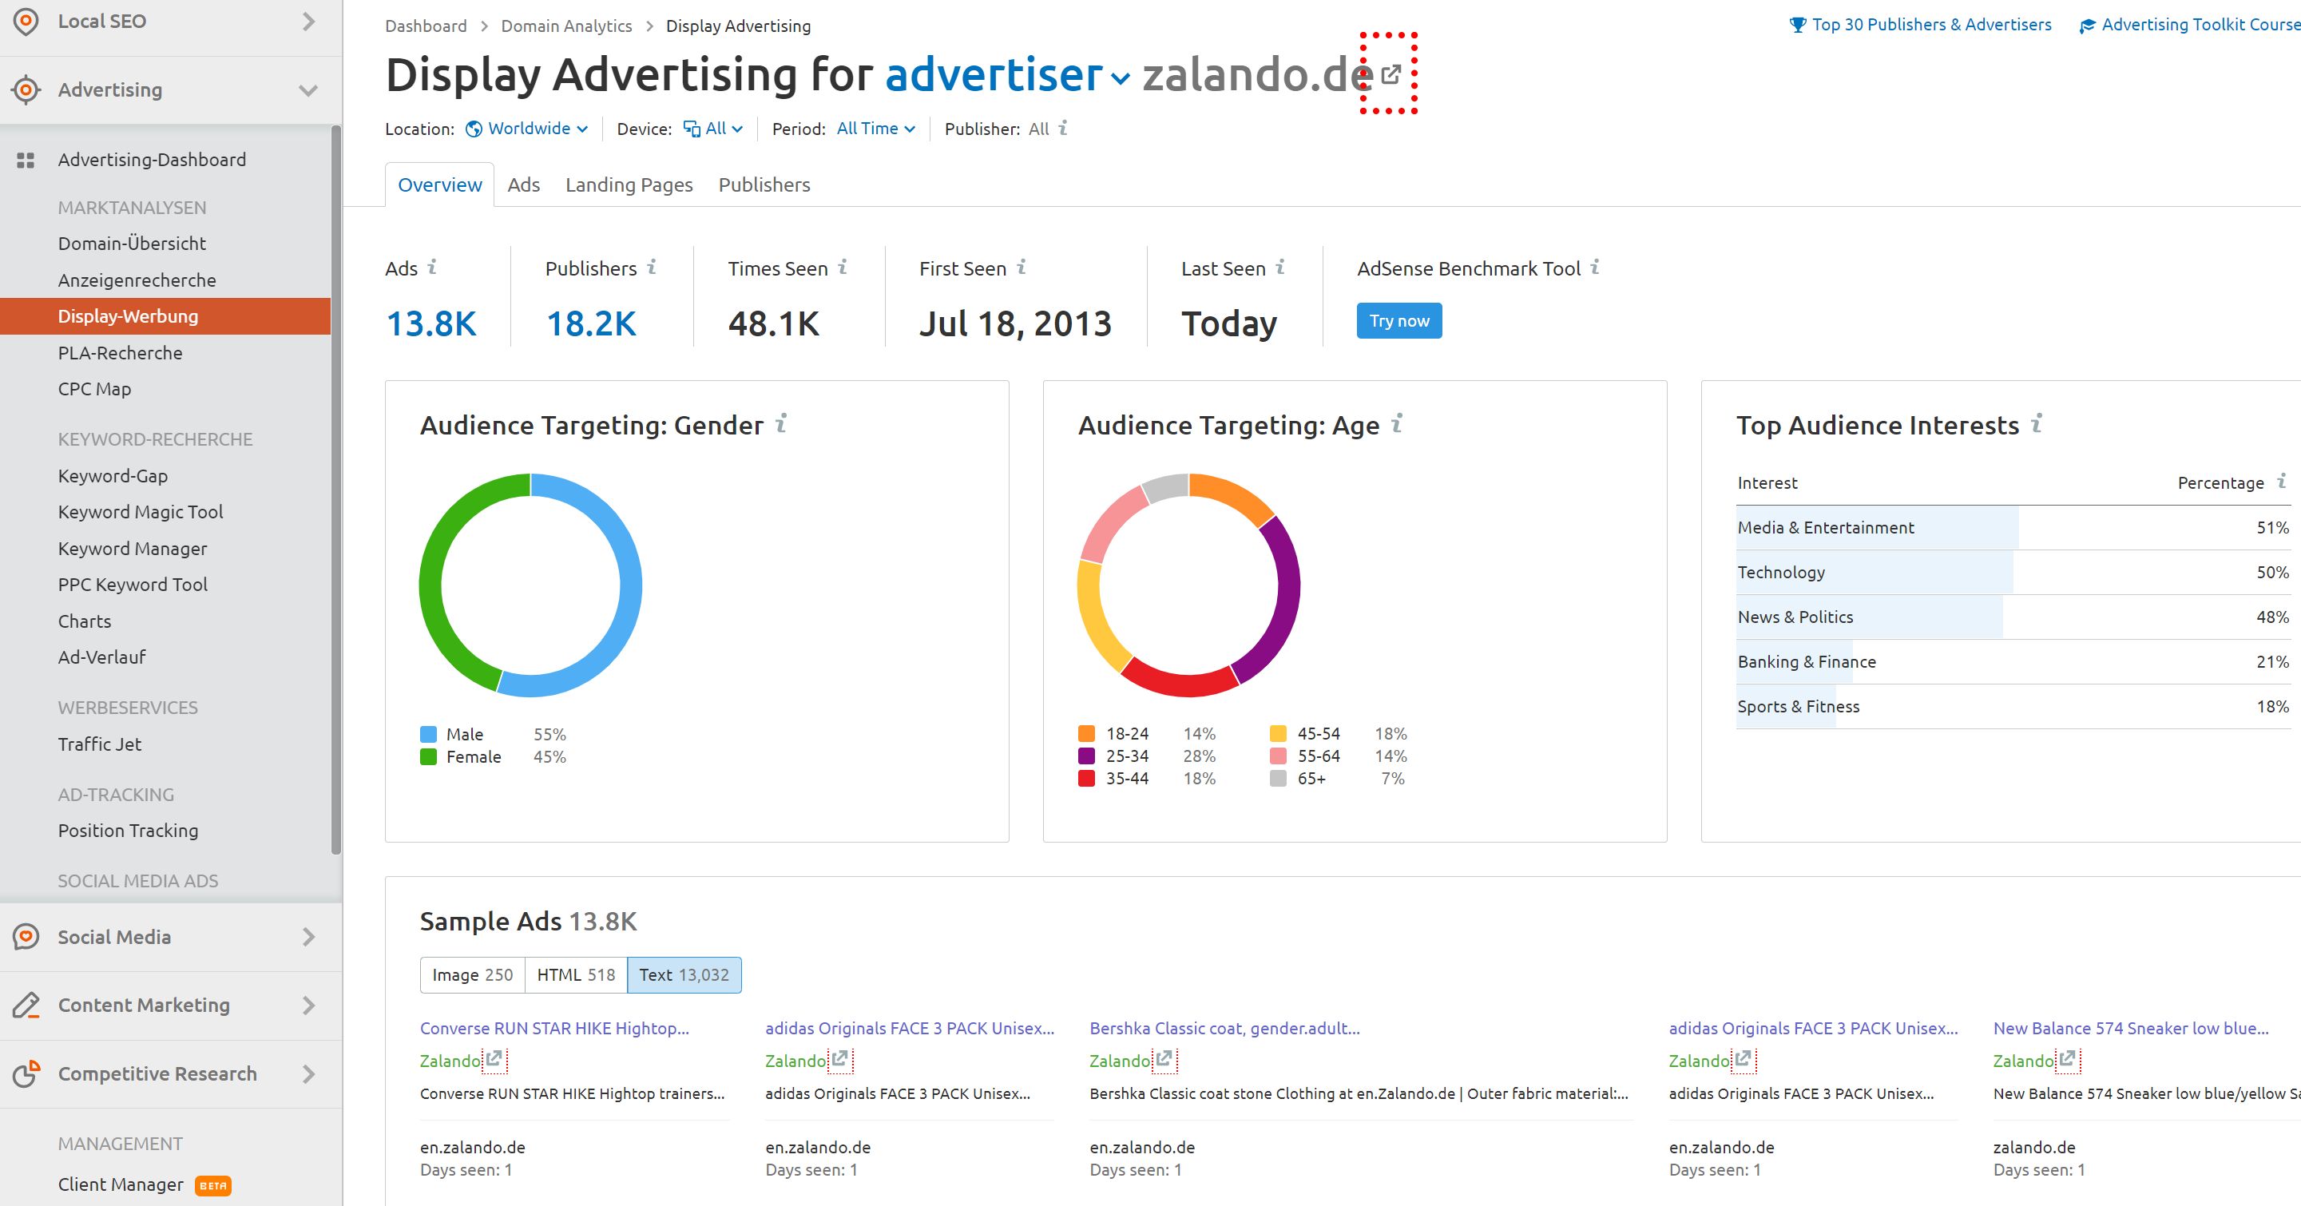Open the Advertising Toolkit Course link
2301x1206 pixels.
click(2200, 25)
